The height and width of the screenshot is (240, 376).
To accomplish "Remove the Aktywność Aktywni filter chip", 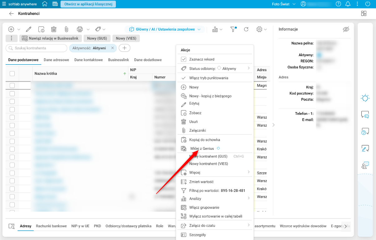I will click(x=112, y=48).
